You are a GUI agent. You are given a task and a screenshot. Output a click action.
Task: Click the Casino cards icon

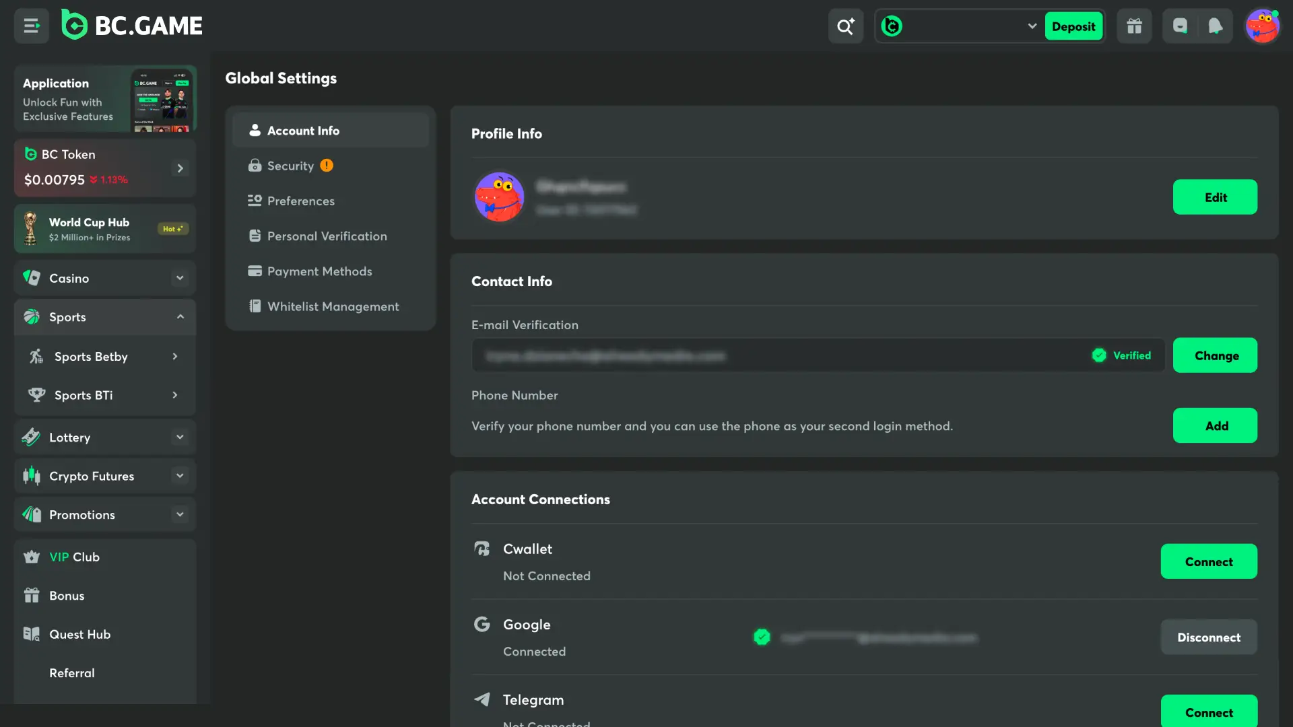32,278
